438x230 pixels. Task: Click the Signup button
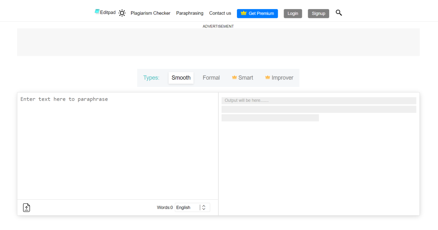click(318, 14)
